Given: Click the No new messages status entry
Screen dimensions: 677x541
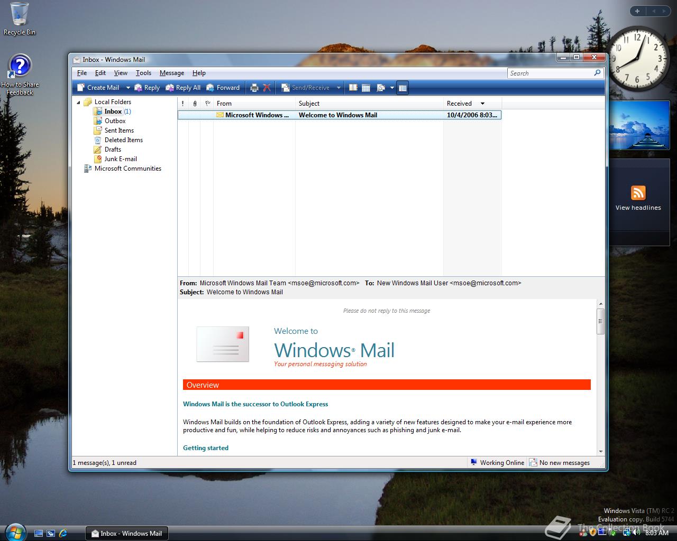Looking at the screenshot, I should (x=560, y=463).
